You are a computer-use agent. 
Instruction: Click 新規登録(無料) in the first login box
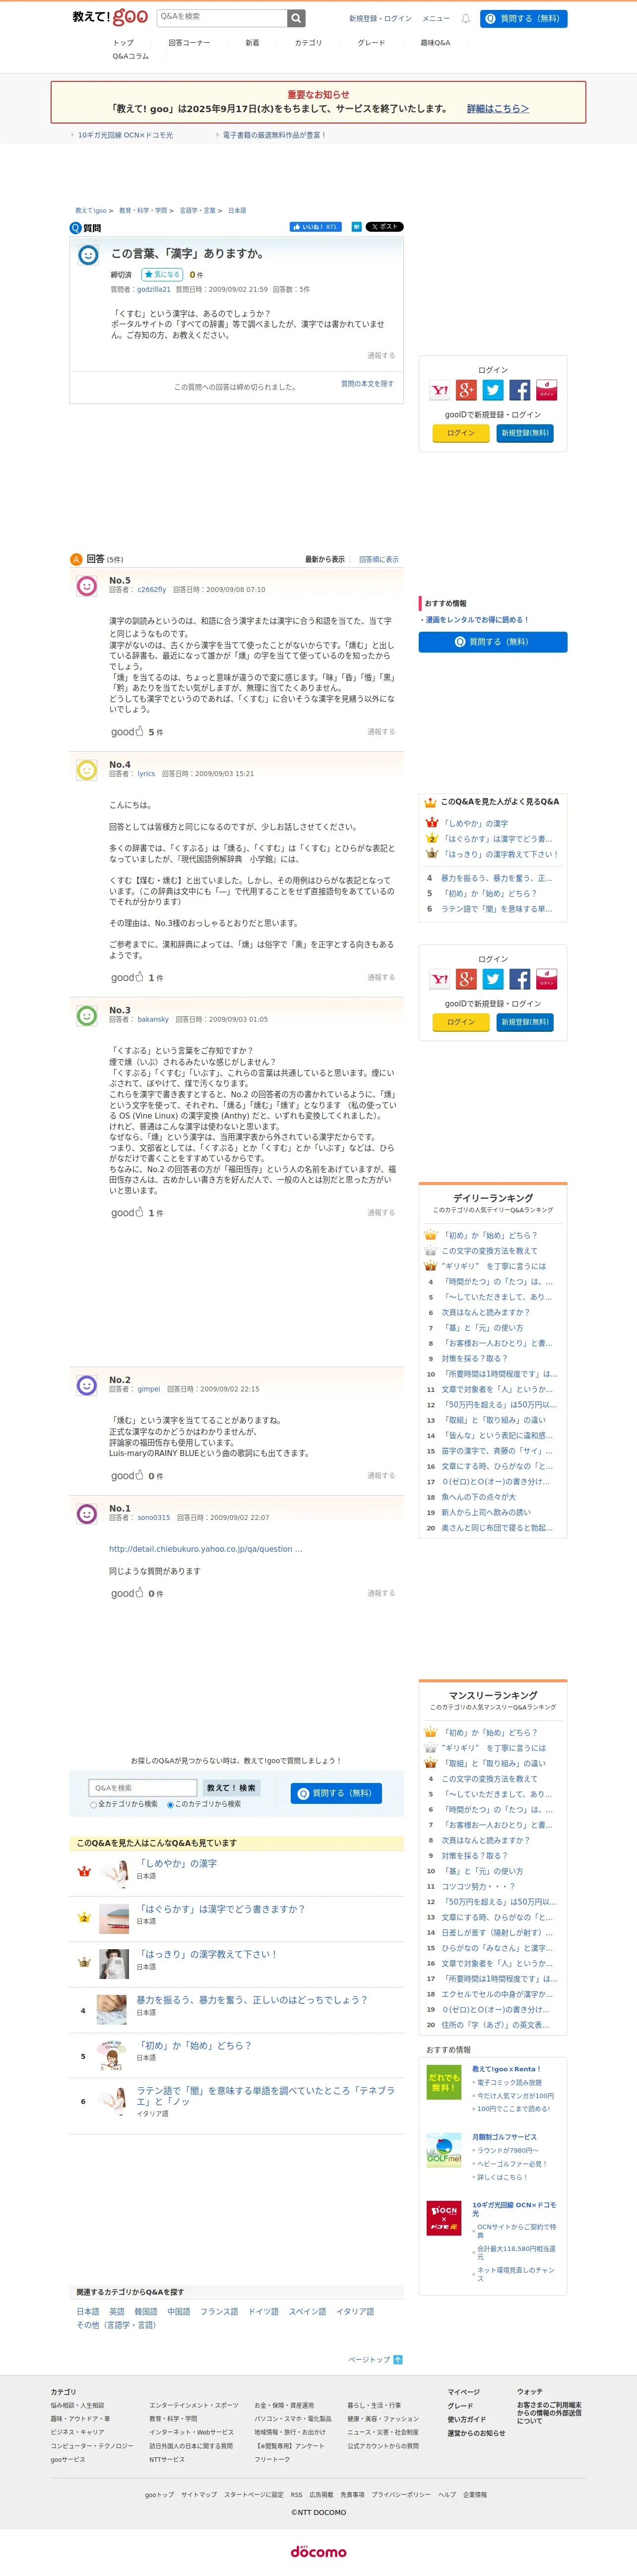point(525,433)
